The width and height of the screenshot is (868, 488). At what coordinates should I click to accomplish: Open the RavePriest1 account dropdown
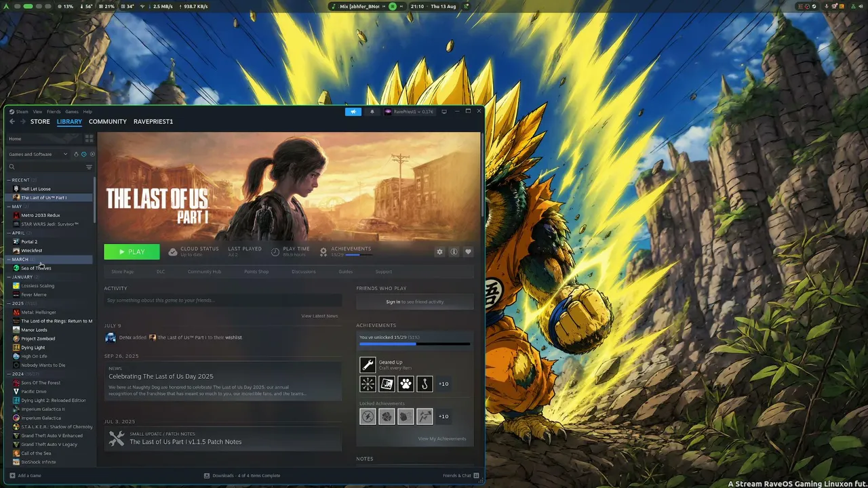[409, 112]
